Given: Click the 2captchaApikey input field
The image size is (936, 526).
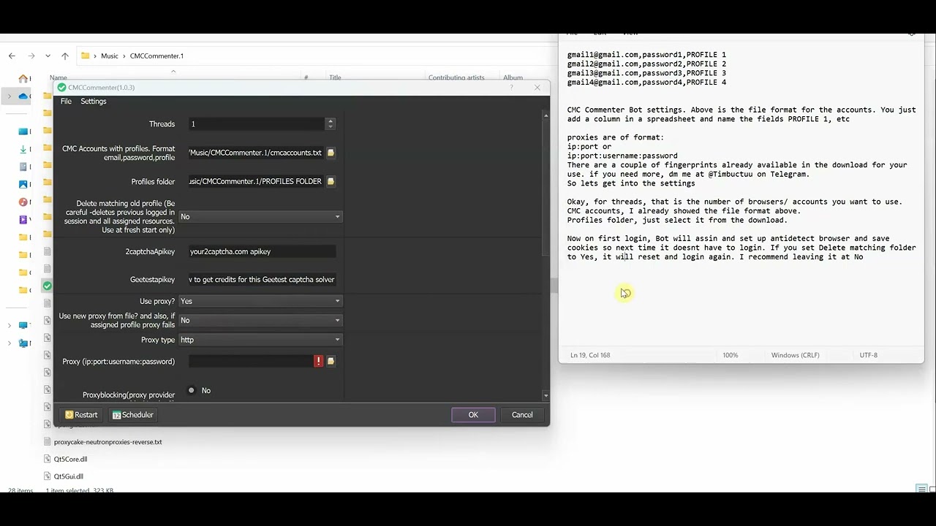Looking at the screenshot, I should click(262, 251).
